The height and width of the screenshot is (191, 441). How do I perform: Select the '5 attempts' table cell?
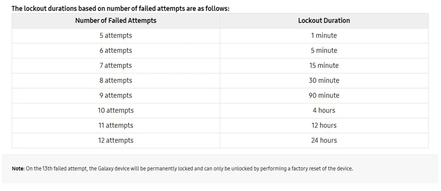click(x=116, y=36)
